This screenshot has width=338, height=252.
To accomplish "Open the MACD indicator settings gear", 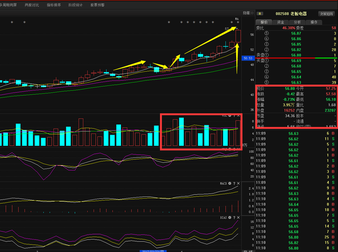I will click(x=230, y=183).
